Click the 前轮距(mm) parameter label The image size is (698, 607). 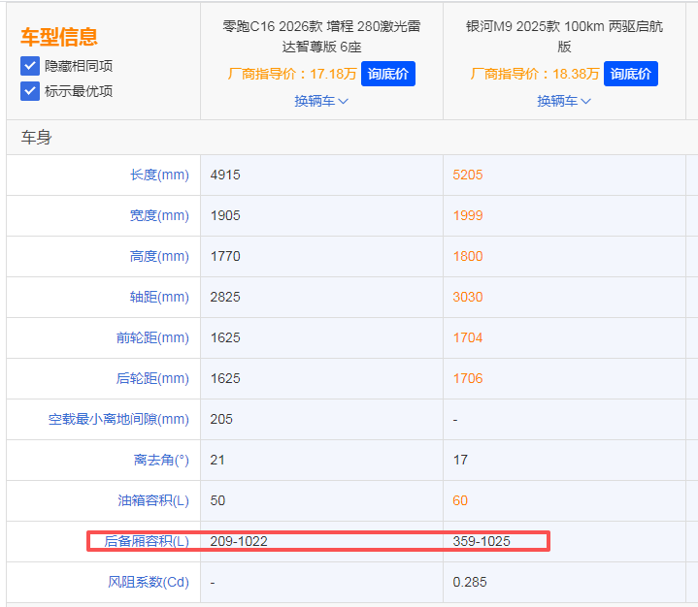(152, 338)
